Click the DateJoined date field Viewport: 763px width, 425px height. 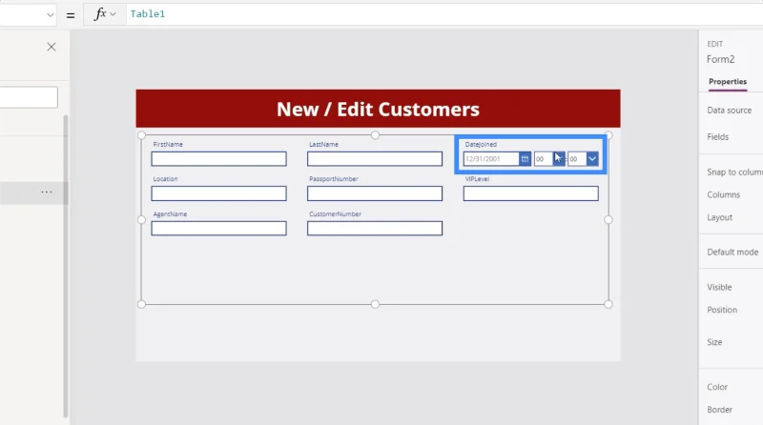[x=491, y=158]
